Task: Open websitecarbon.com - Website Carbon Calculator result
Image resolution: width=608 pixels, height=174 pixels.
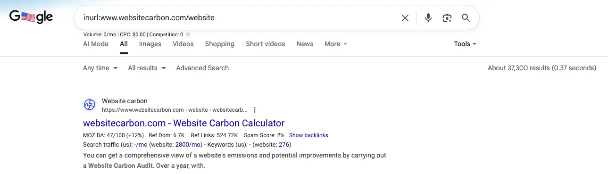Action: point(184,123)
